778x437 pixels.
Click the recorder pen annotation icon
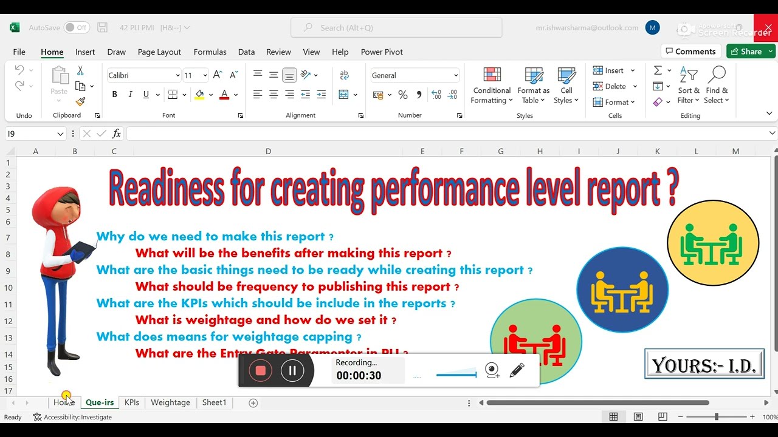click(x=517, y=370)
